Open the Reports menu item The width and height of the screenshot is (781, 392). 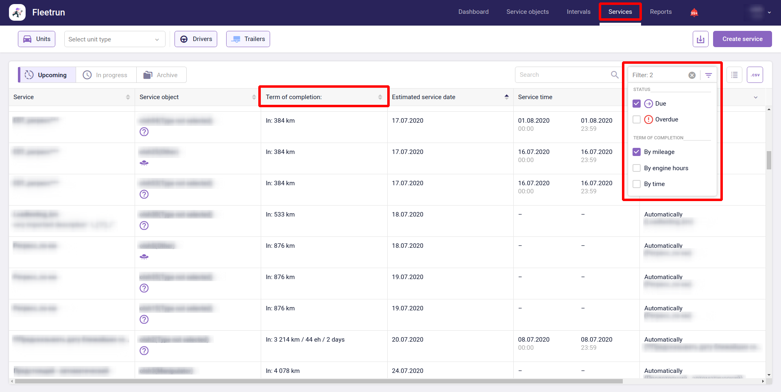point(661,12)
